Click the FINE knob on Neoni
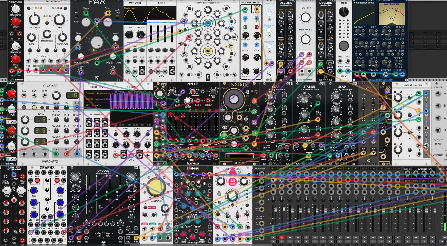The image size is (447, 246). (x=228, y=117)
